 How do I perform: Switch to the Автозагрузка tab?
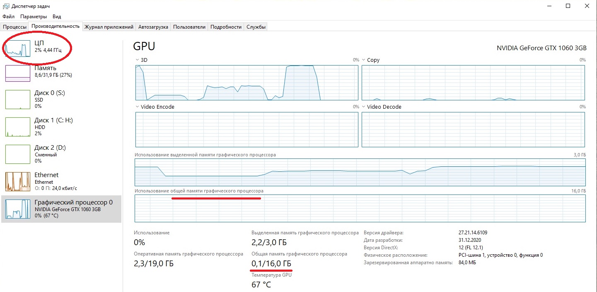coord(153,27)
